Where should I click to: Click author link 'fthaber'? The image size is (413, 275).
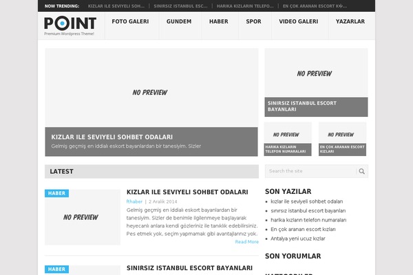134,201
